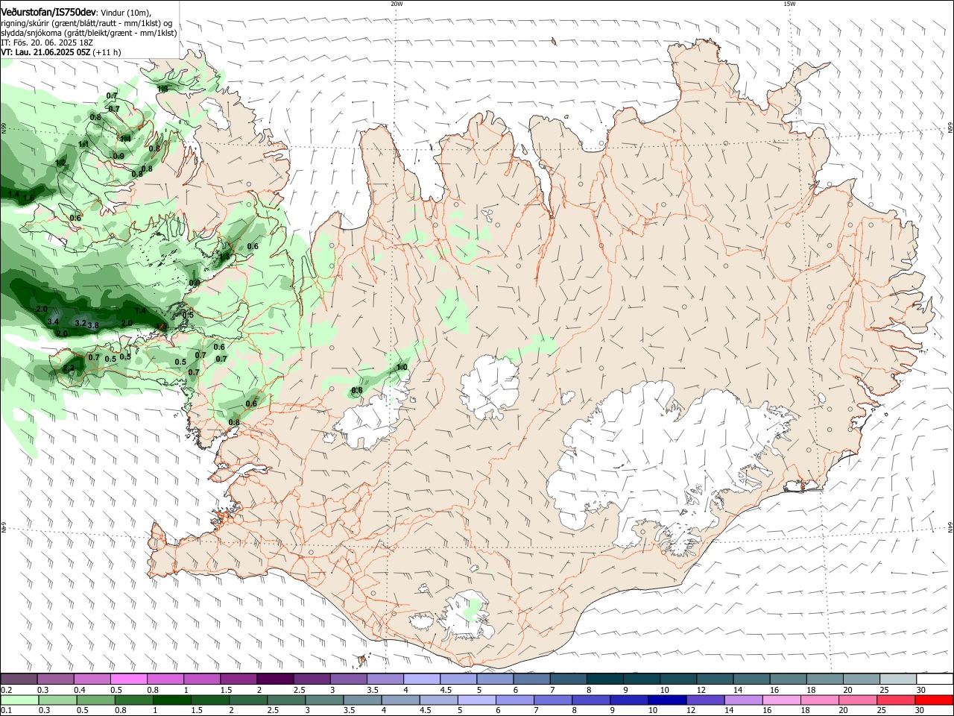
Task: Select the darkest green swatch in the rain legend
Action: pyautogui.click(x=171, y=700)
